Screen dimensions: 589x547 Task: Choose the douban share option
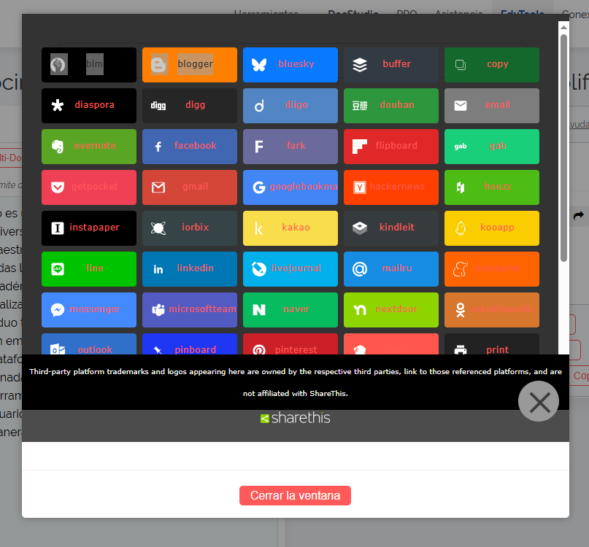(391, 106)
